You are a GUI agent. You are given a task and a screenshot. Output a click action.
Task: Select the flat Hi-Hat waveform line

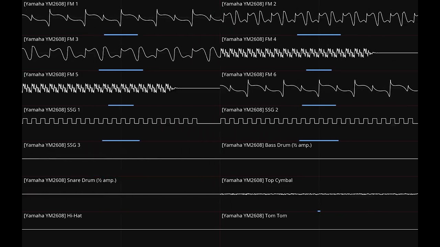click(121, 229)
